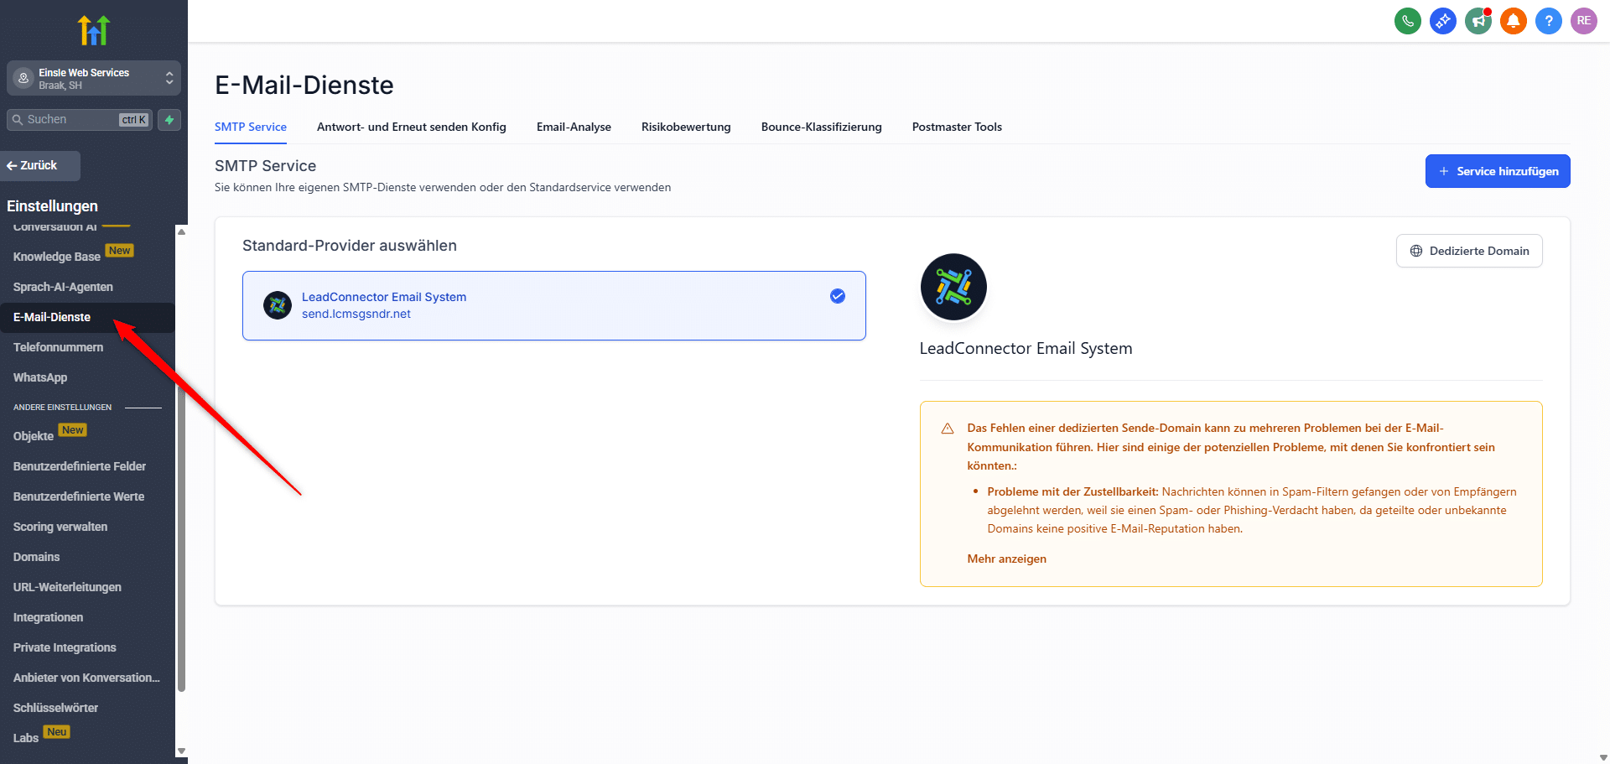The height and width of the screenshot is (764, 1610).
Task: Open the Risikobewertung tab
Action: coord(686,127)
